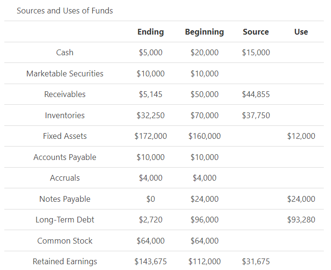Click the Source column header
This screenshot has width=331, height=270.
click(x=256, y=32)
